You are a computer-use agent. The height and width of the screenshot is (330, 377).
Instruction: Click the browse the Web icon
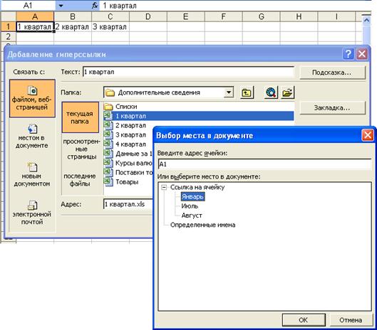[272, 92]
